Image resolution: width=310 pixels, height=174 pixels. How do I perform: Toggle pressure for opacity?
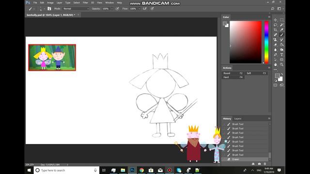coord(117,9)
